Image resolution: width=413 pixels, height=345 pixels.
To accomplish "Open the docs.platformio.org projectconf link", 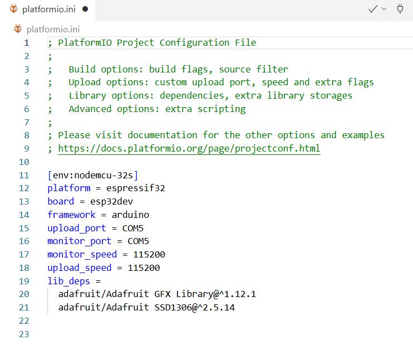I will 189,148.
